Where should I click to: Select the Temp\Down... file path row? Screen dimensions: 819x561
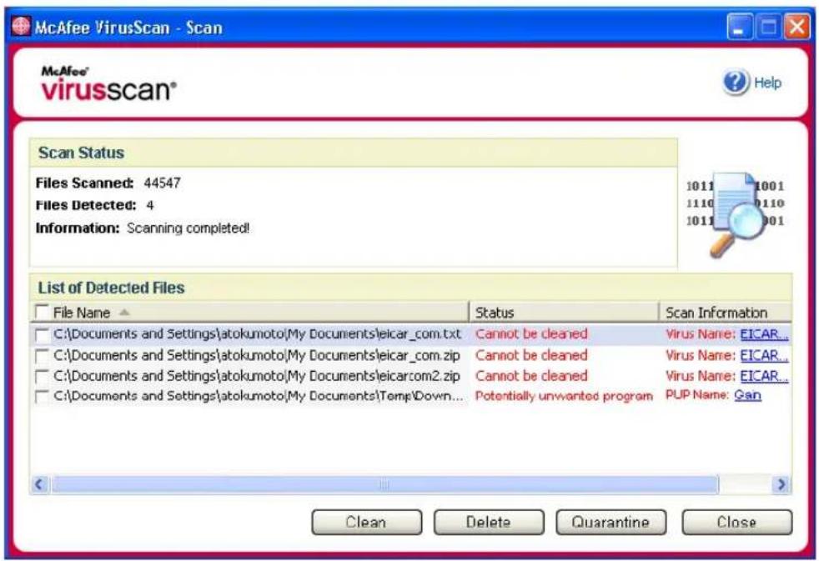258,396
